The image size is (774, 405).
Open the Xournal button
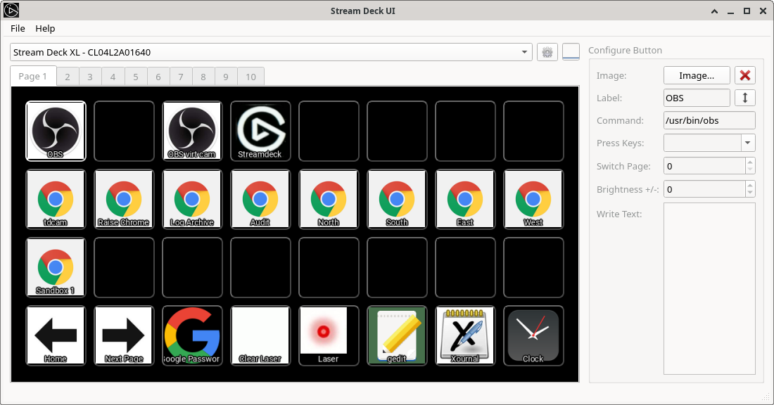coord(465,335)
